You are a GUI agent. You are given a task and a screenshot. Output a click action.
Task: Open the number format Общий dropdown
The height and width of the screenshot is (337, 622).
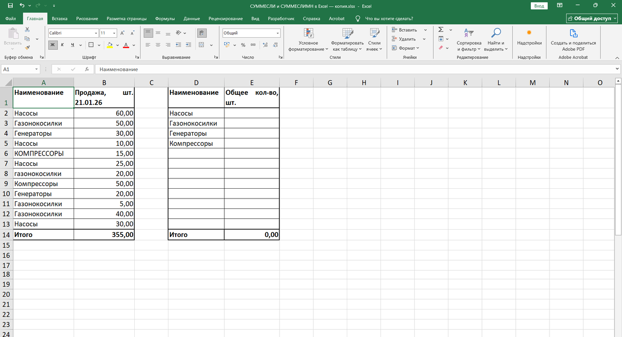click(278, 33)
